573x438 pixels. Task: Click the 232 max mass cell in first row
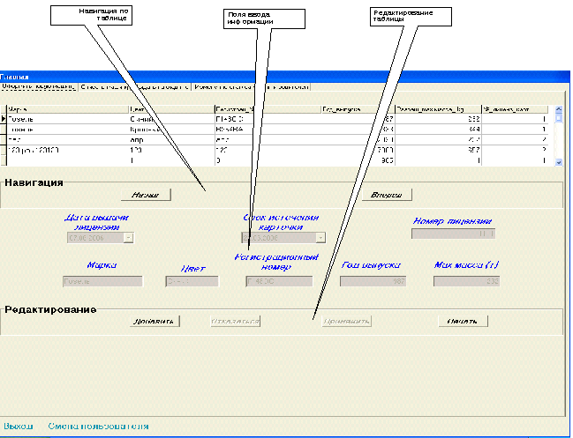[438, 119]
